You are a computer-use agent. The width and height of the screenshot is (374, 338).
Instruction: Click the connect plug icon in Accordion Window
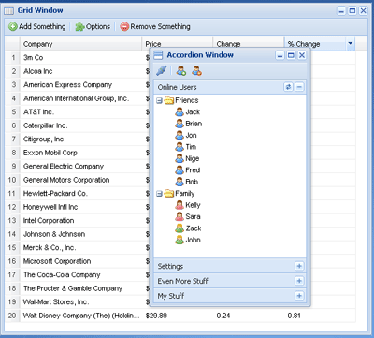click(x=162, y=71)
